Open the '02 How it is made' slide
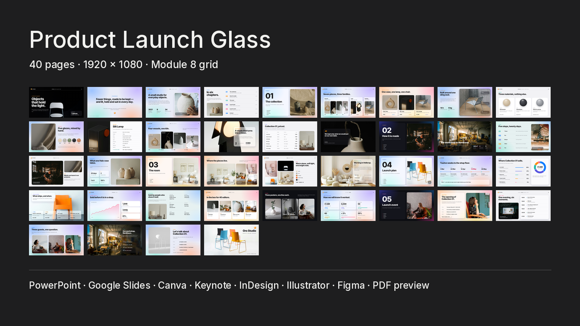This screenshot has height=326, width=580. 406,137
